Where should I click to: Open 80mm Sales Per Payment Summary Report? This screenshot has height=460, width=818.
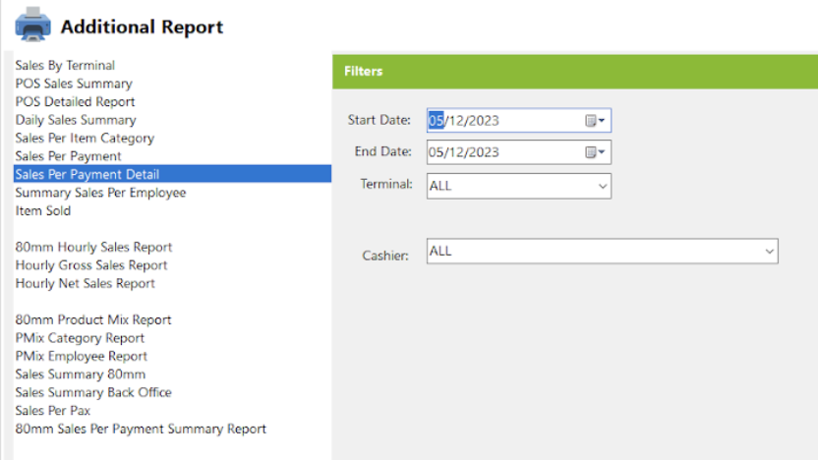[x=141, y=429]
